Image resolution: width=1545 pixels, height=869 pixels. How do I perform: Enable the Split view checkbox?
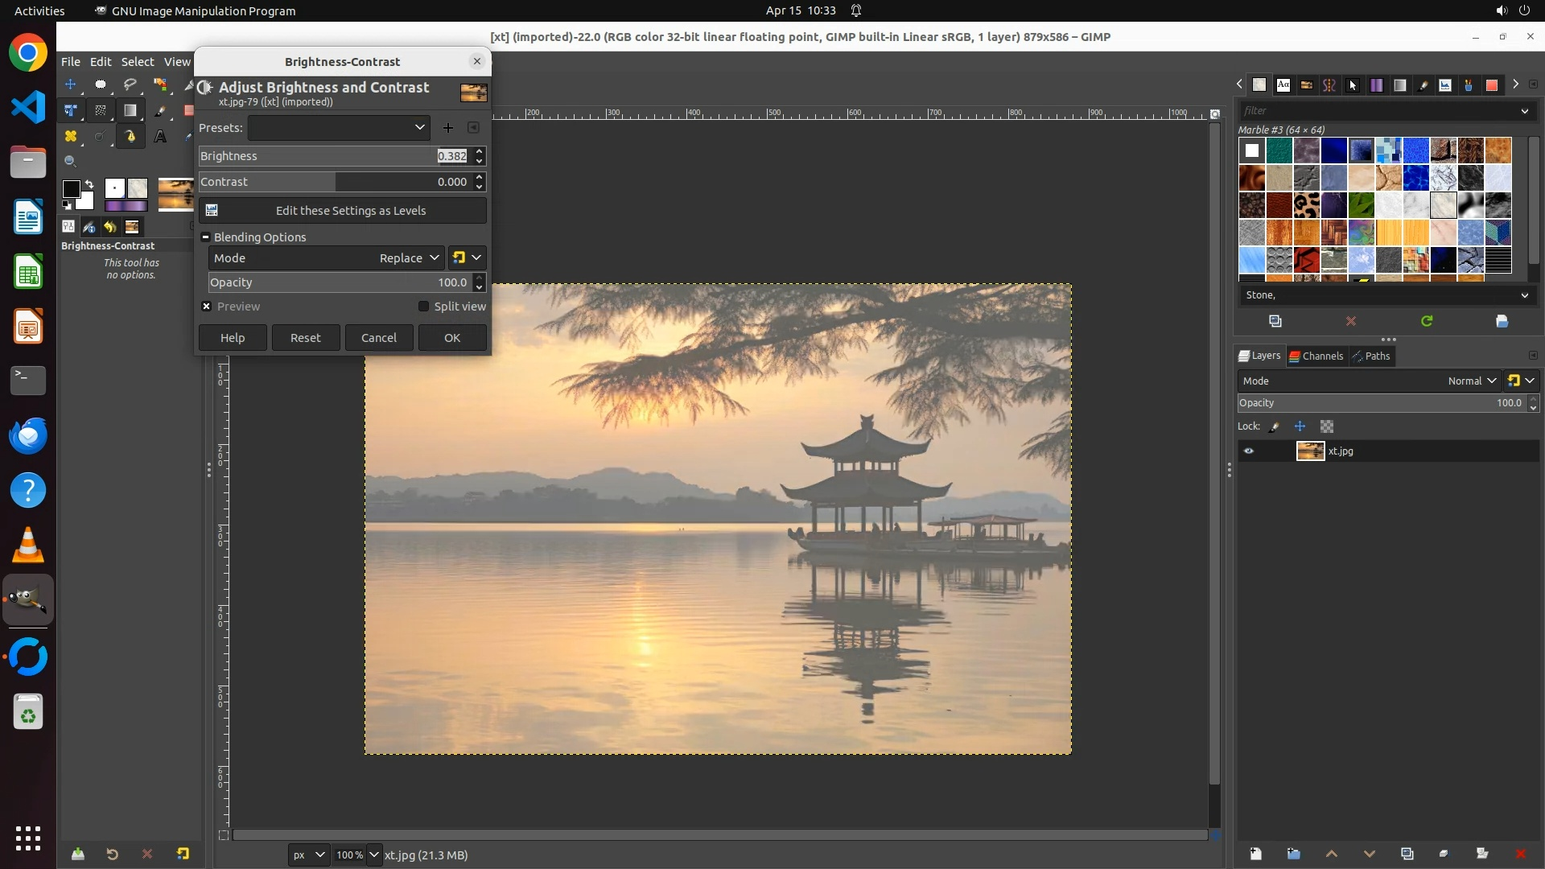point(423,307)
